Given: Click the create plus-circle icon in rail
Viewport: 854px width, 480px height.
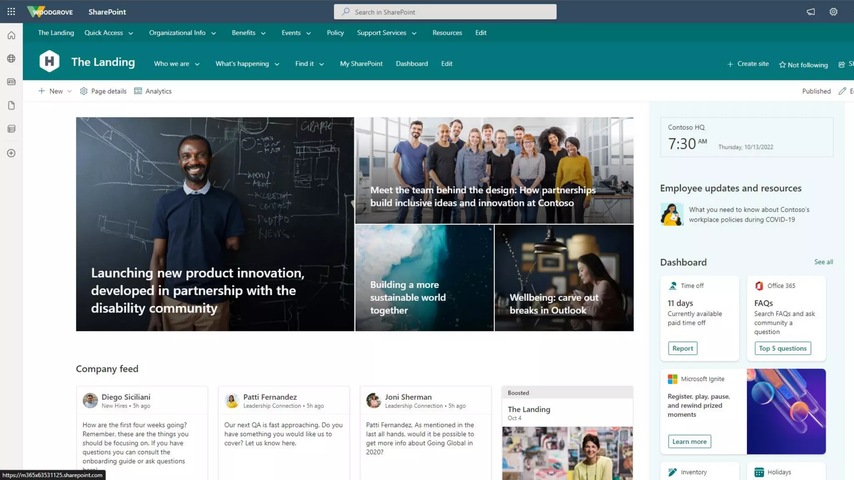Looking at the screenshot, I should [11, 153].
